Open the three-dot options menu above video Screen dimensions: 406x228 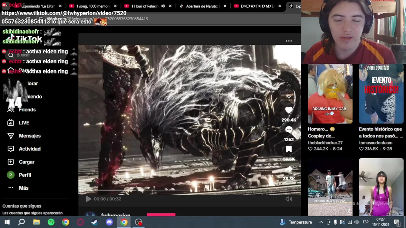pos(289,41)
